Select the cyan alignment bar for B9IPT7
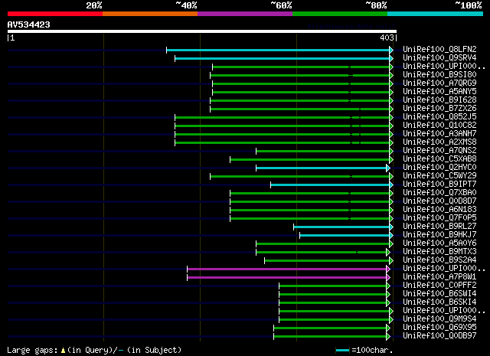Viewport: 490px width, 356px height. (330, 185)
